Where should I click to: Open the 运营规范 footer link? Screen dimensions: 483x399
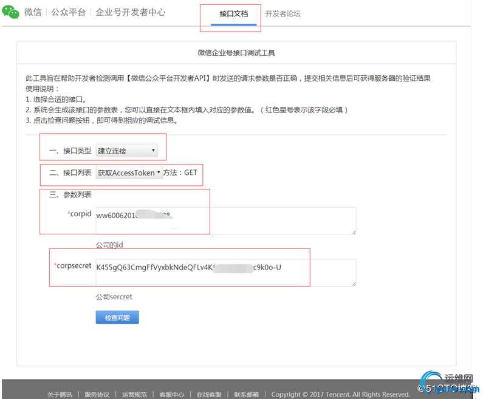pyautogui.click(x=134, y=394)
